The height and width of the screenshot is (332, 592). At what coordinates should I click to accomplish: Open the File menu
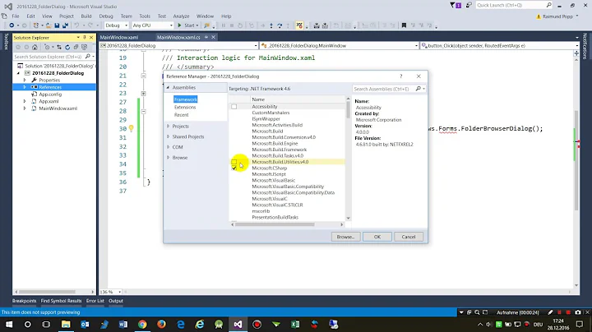(16, 16)
